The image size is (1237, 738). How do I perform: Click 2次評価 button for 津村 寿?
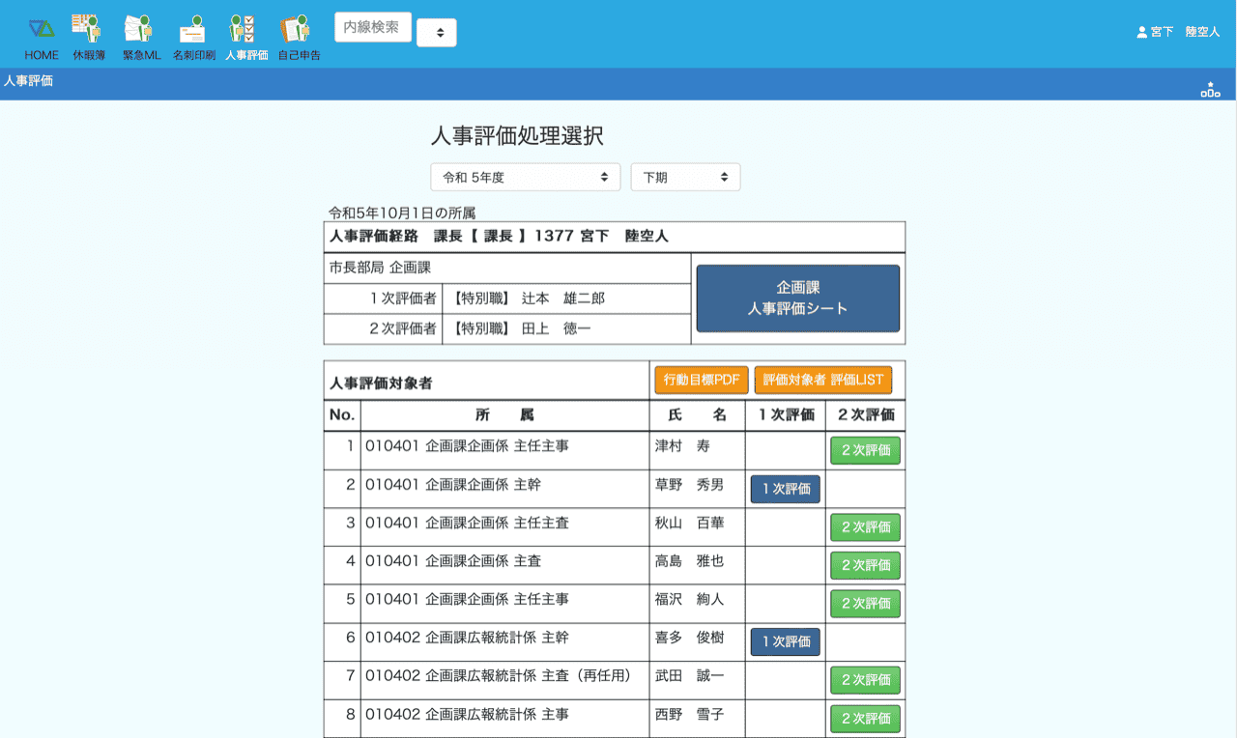click(865, 451)
